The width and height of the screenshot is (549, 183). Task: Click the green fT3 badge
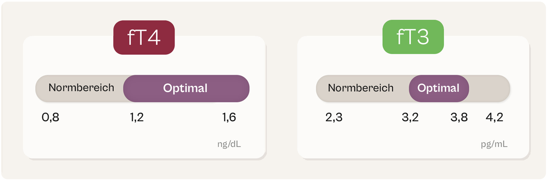click(x=413, y=37)
